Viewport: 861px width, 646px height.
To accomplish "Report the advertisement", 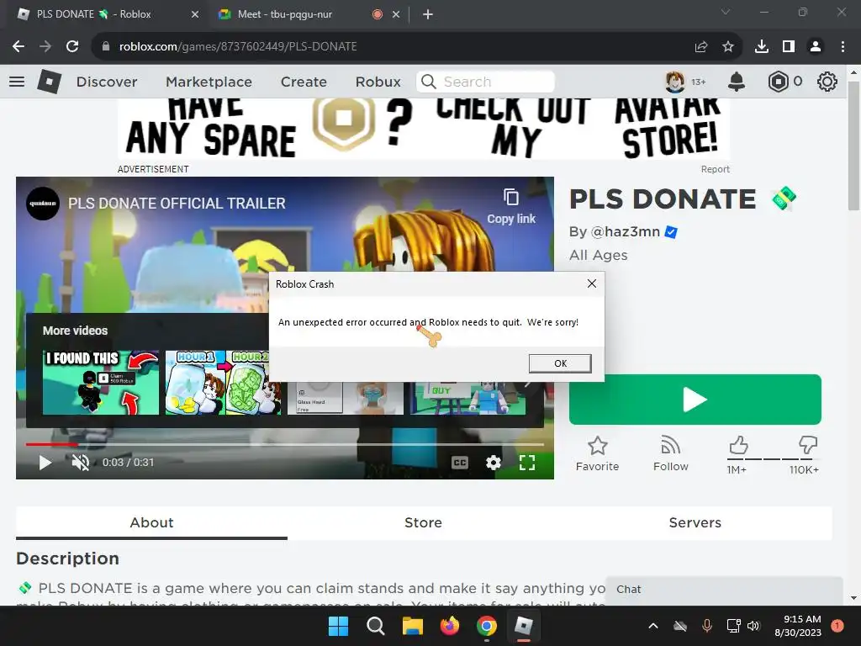I will point(715,169).
